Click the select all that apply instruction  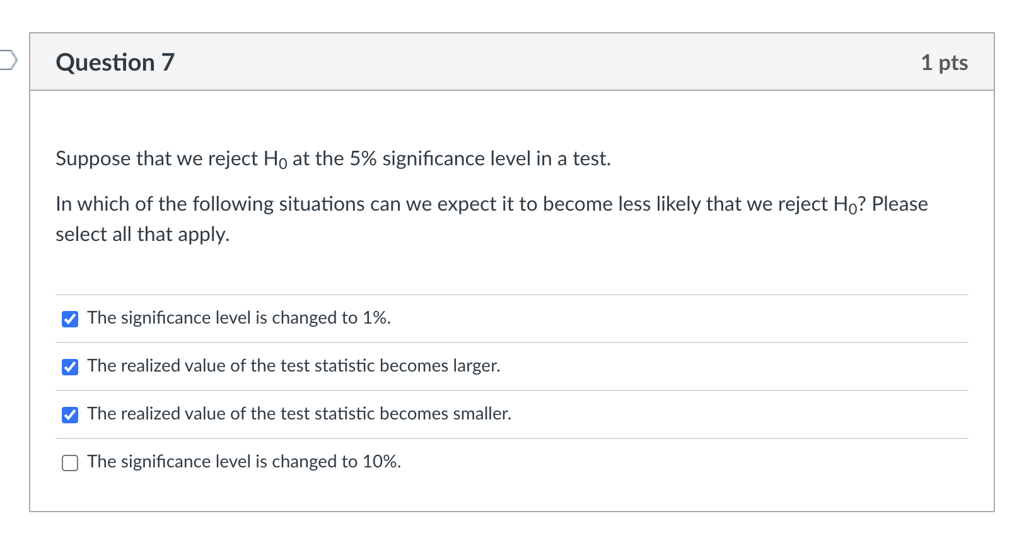pyautogui.click(x=142, y=234)
